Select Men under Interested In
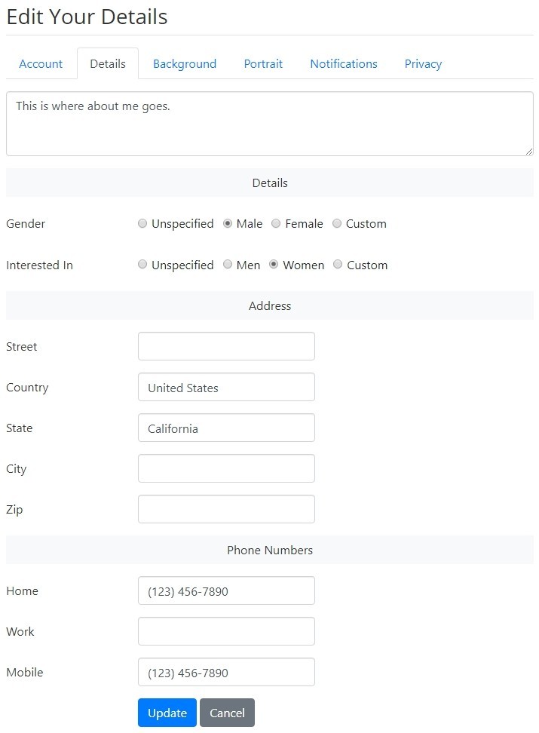This screenshot has width=539, height=733. pyautogui.click(x=228, y=265)
